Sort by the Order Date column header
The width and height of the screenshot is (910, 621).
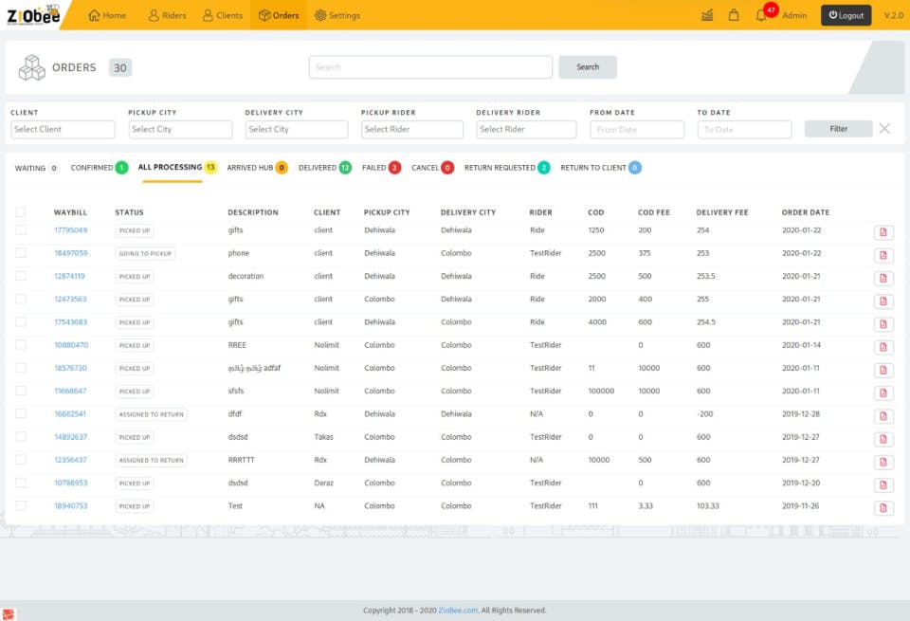pos(805,212)
